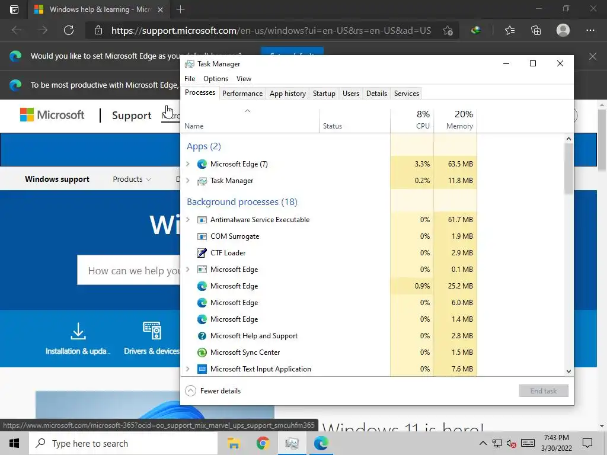Switch to the Performance tab
Viewport: 607px width, 455px height.
coord(242,94)
